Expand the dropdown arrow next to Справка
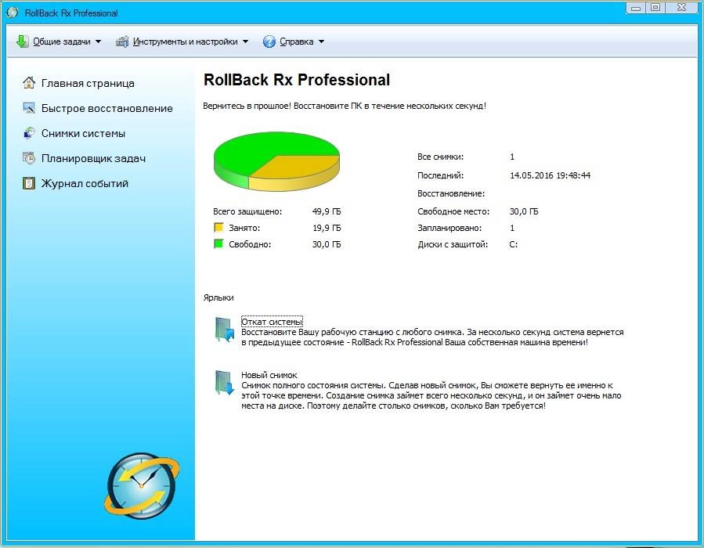 click(x=322, y=41)
